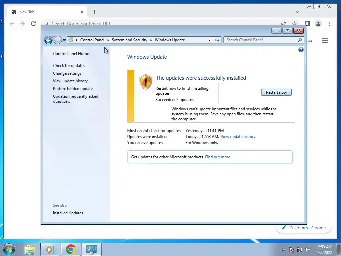Click Customize Chrome button
Screen dimensions: 341x256
coord(304,228)
